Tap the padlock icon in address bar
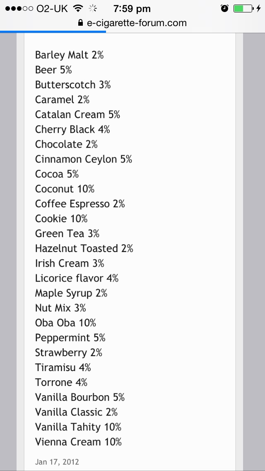The width and height of the screenshot is (265, 471). click(81, 23)
